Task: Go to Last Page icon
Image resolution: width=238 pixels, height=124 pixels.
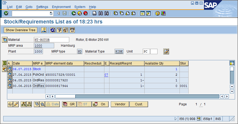Action: click(x=133, y=13)
